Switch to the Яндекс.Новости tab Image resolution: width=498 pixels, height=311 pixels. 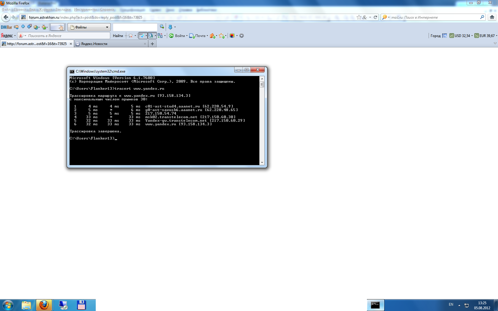tap(111, 44)
